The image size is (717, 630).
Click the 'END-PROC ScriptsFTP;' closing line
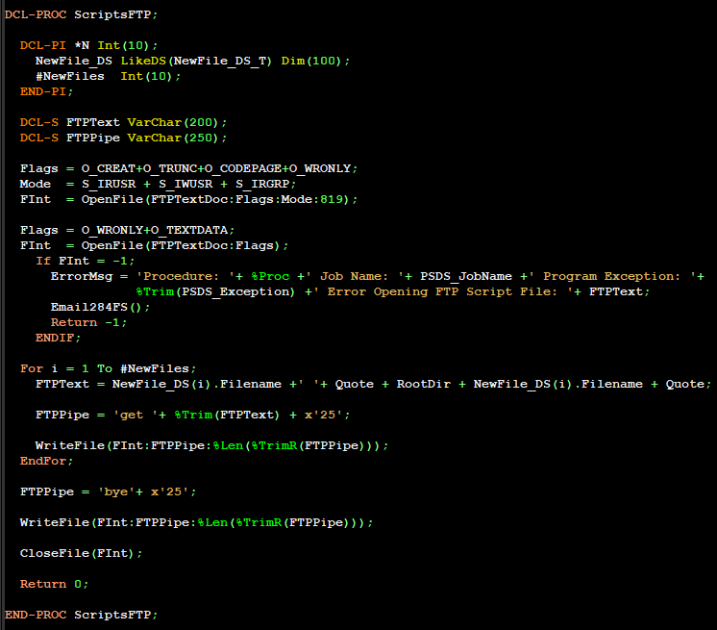pos(81,615)
